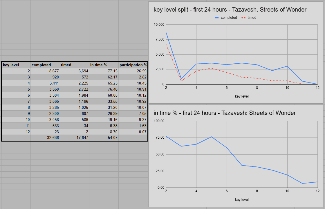The image size is (325, 209).
Task: Click the 'participation %' header cell
Action: click(133, 65)
